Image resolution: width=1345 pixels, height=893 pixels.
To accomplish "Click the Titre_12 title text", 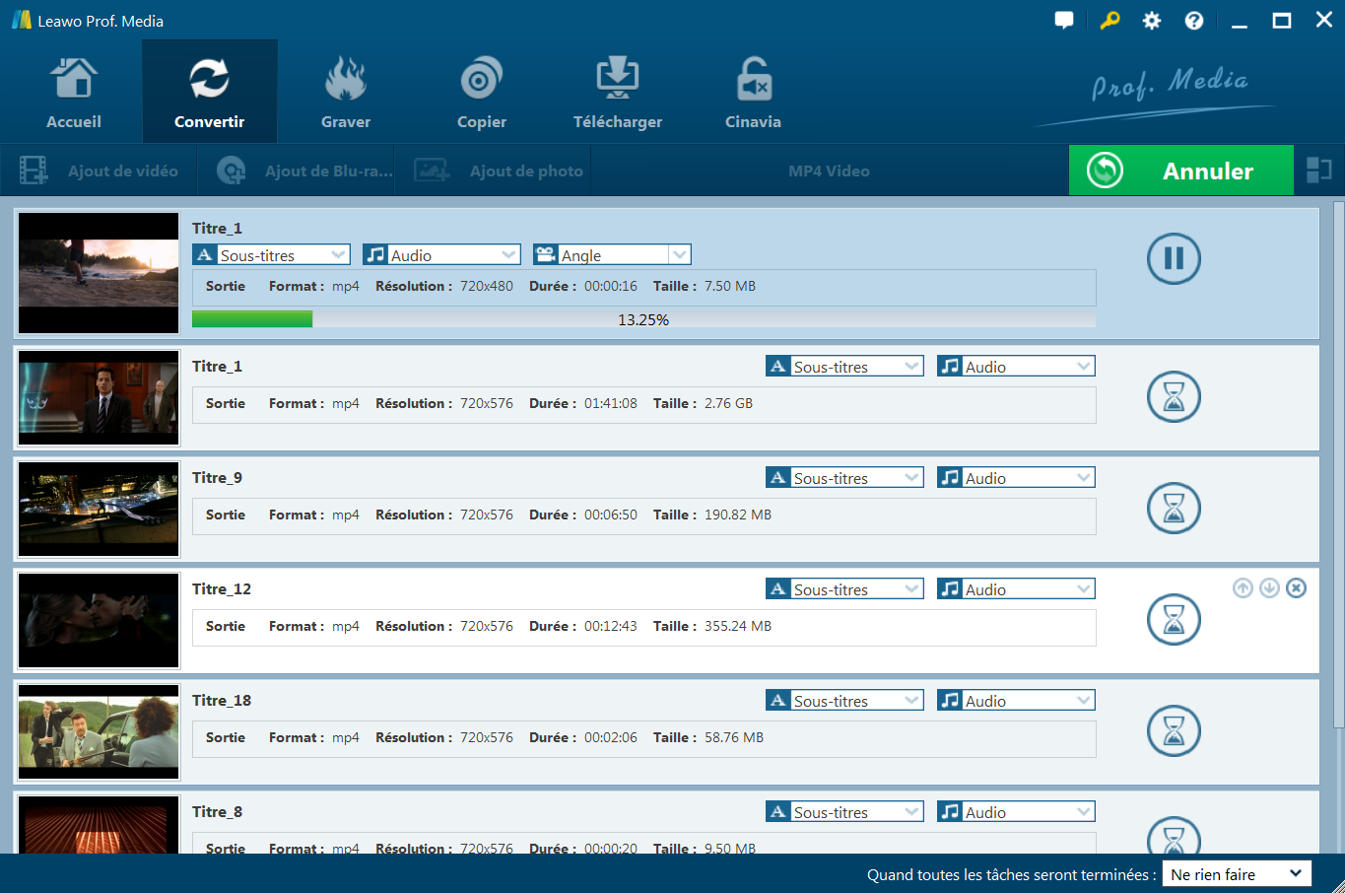I will click(222, 589).
